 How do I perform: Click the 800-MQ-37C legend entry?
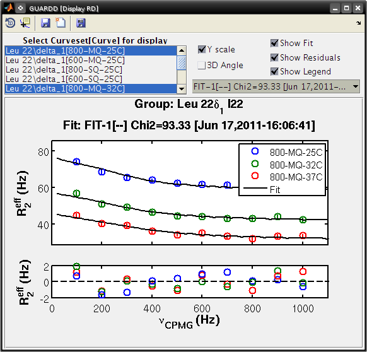tap(287, 177)
